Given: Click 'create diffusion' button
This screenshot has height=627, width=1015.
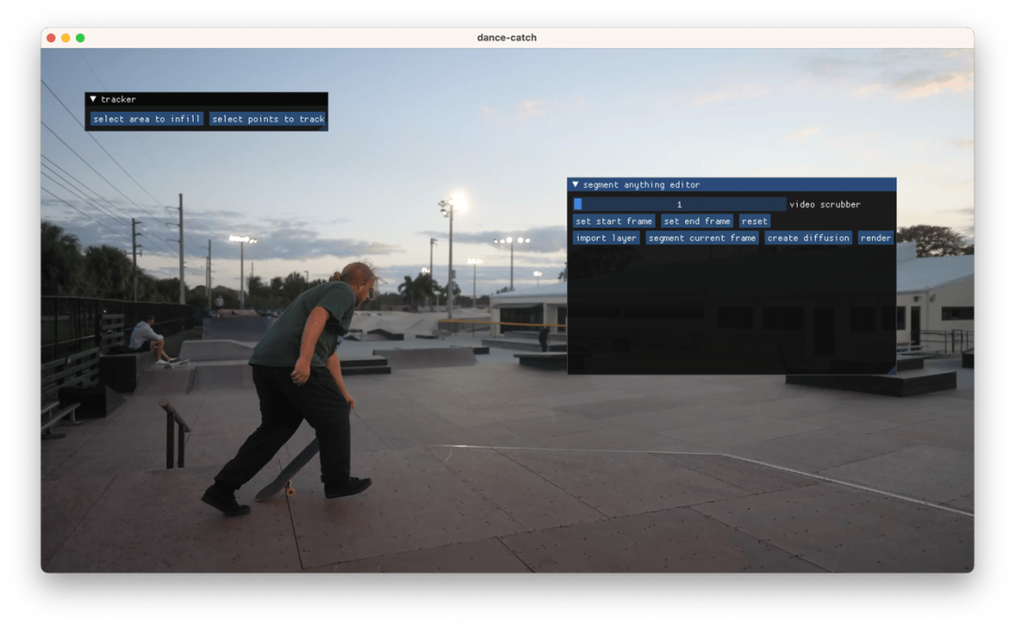Looking at the screenshot, I should click(808, 238).
